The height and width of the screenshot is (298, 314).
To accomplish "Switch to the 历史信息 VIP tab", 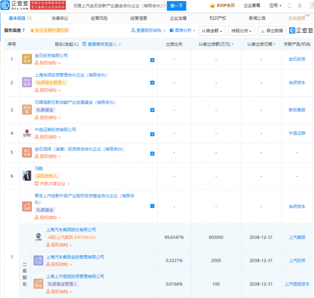I will coord(299,18).
